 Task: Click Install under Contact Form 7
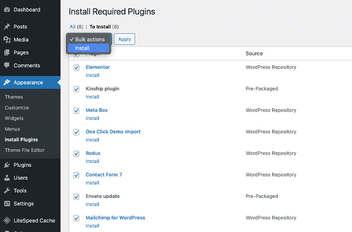92,183
